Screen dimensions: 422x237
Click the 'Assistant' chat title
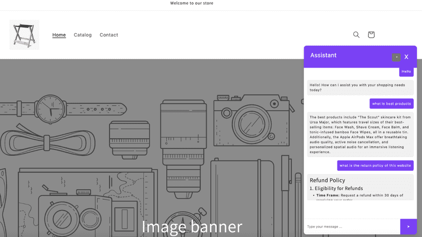click(323, 55)
